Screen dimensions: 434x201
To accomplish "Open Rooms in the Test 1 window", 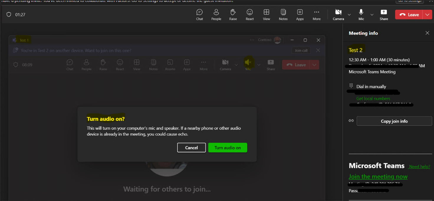I will coord(170,65).
